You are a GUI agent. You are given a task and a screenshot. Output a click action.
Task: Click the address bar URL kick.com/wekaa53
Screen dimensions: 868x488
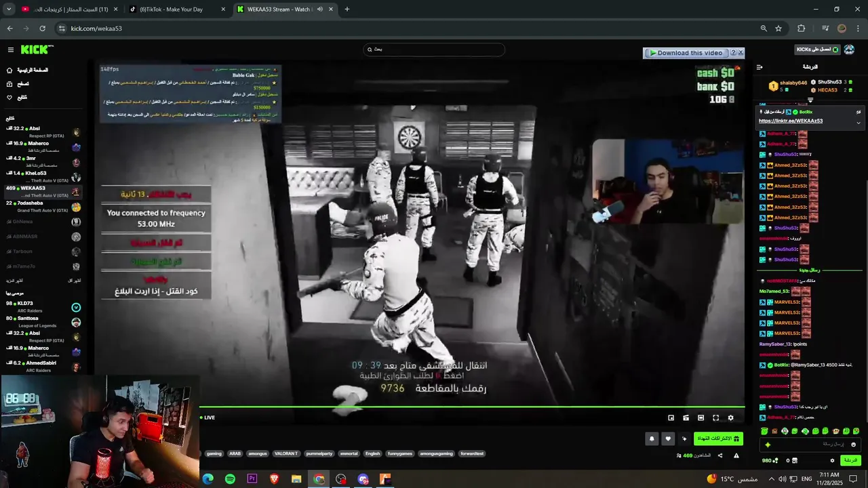pos(96,28)
